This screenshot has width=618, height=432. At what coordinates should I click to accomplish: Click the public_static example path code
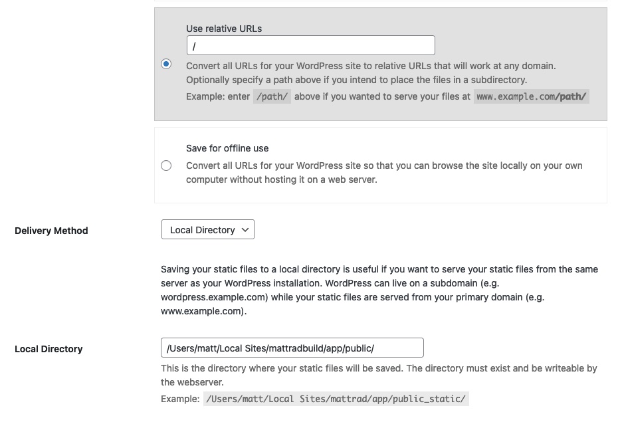point(336,399)
